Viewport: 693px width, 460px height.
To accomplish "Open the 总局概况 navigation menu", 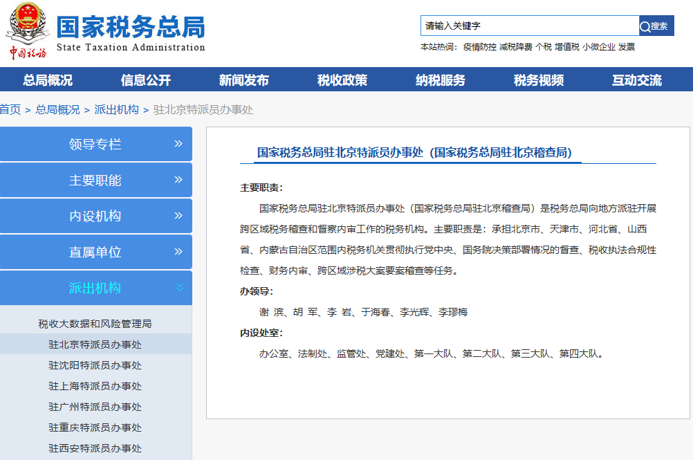I will [x=48, y=80].
